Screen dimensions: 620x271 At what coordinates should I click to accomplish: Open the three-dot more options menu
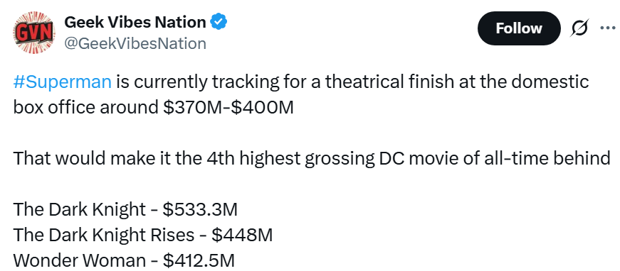point(608,28)
